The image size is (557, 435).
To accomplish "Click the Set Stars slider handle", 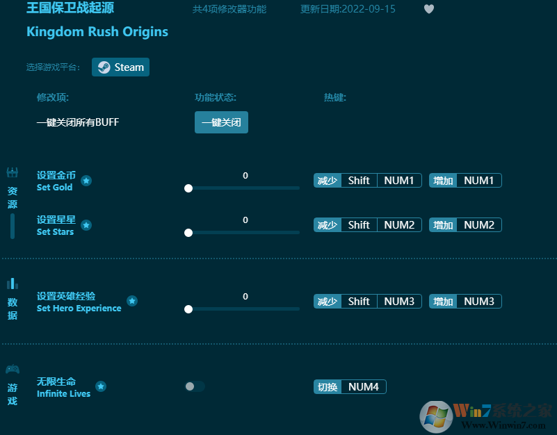I will (188, 233).
